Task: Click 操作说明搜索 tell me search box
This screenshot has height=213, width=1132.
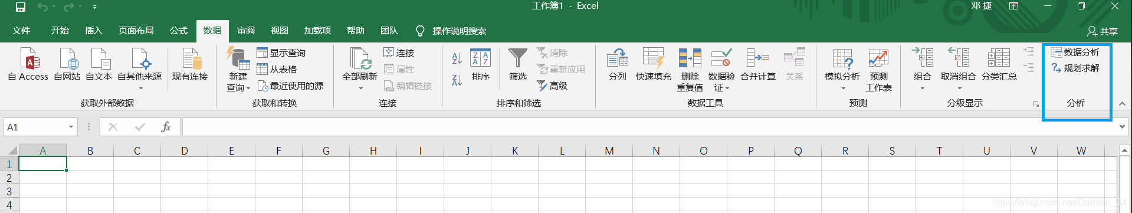Action: click(452, 31)
